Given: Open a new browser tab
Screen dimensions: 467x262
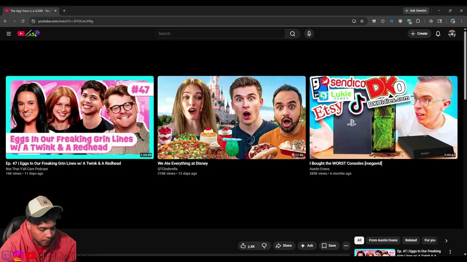Looking at the screenshot, I should click(x=64, y=11).
